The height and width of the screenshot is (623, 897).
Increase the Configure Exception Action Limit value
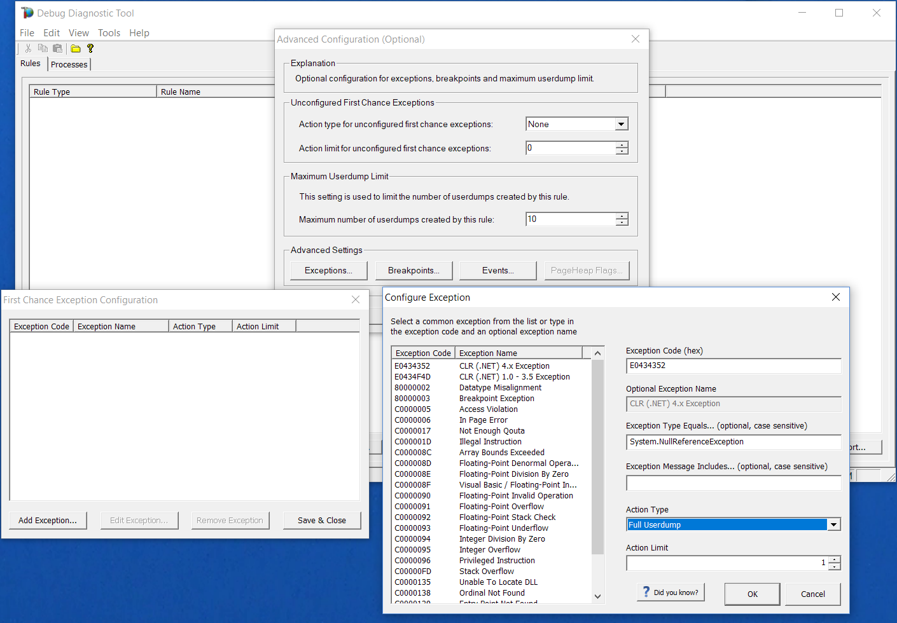[835, 560]
